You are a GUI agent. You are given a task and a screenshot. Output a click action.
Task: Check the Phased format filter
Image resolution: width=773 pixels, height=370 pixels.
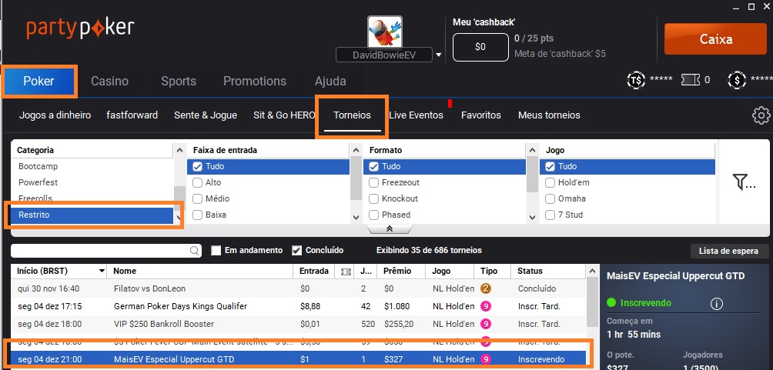(373, 215)
